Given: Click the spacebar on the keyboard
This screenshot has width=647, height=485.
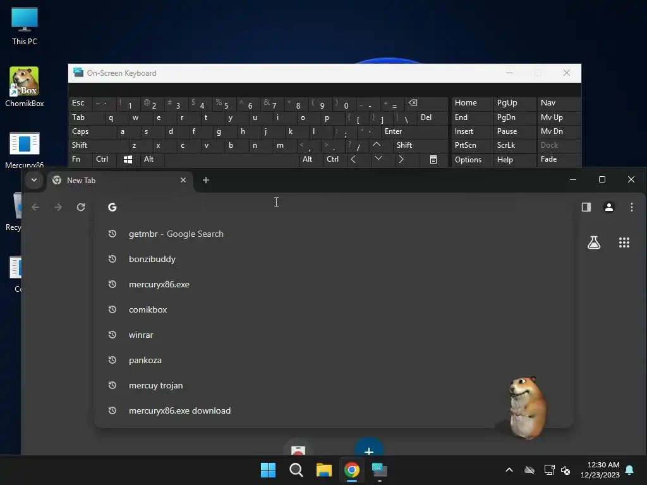Looking at the screenshot, I should click(231, 159).
